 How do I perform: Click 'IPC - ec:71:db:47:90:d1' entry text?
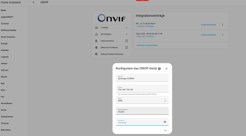(x=146, y=24)
